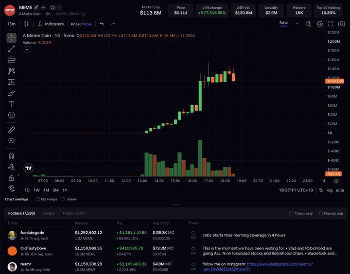The image size is (350, 274).
Task: Select the Text annotation tool
Action: point(11,104)
